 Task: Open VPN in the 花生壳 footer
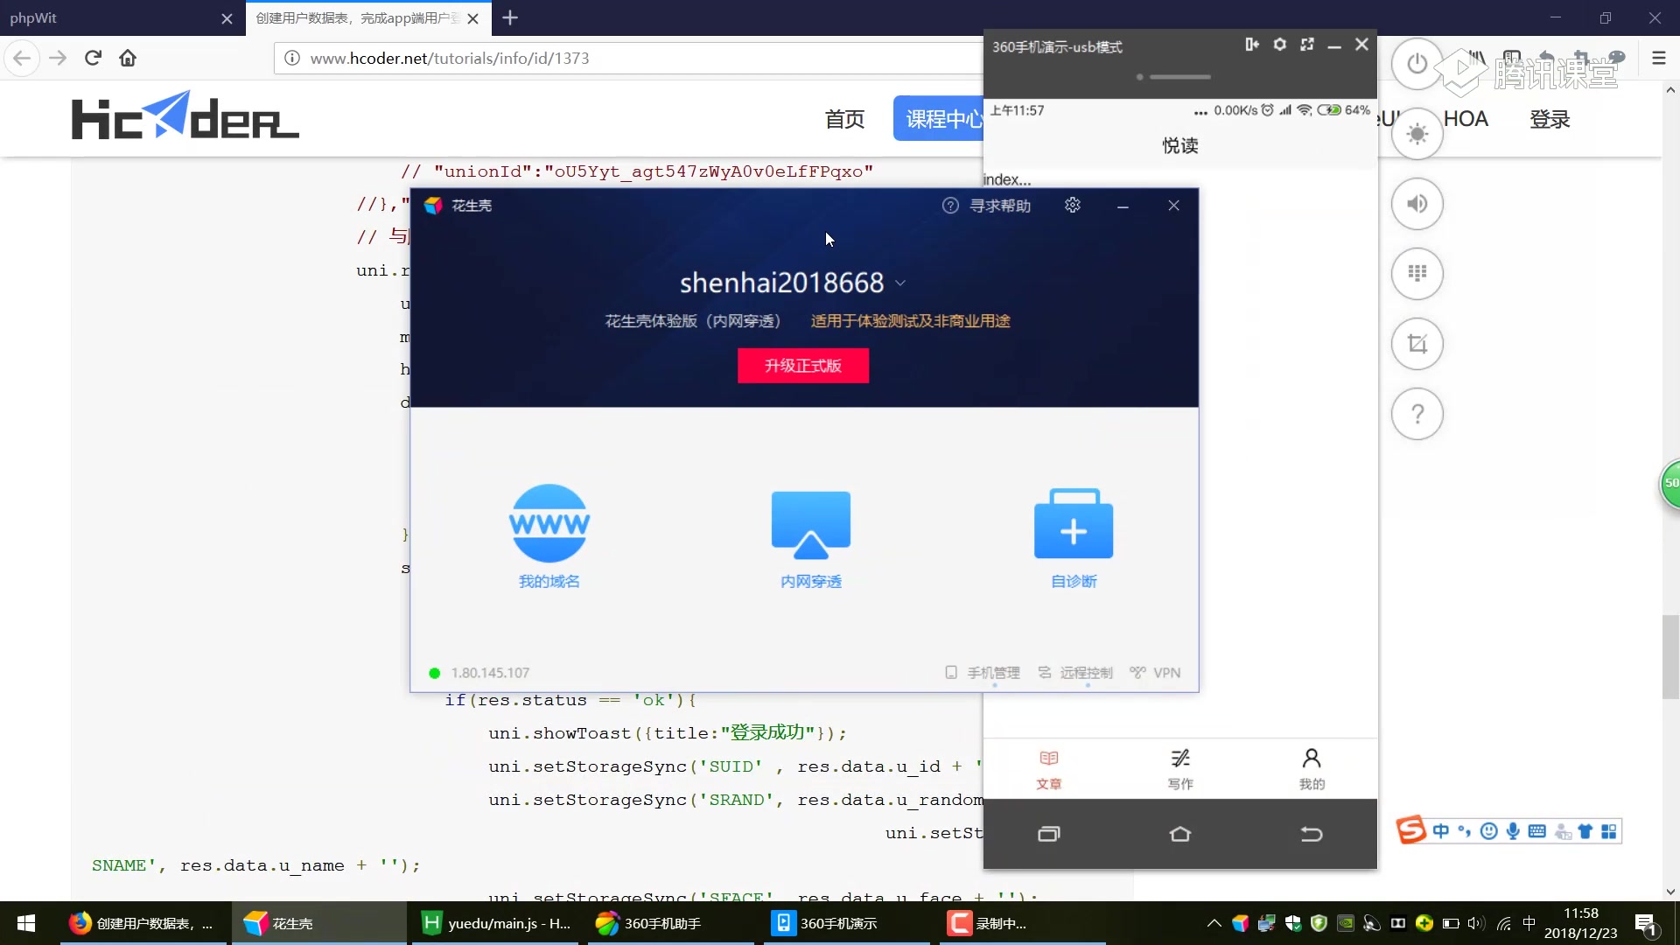[x=1155, y=673]
